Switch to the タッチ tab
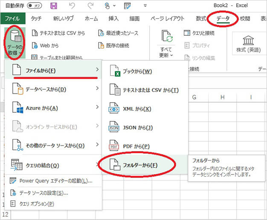The width and height of the screenshot is (267, 220). click(36, 18)
